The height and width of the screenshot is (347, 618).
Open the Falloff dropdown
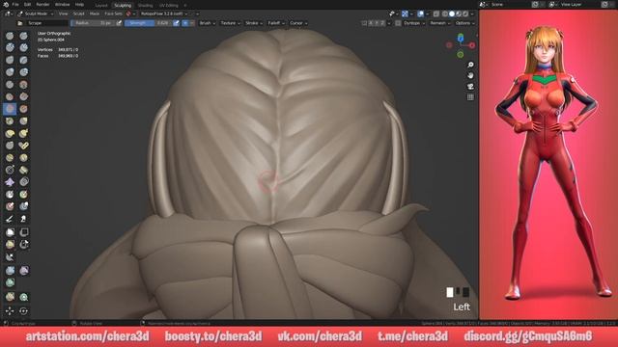[x=276, y=23]
